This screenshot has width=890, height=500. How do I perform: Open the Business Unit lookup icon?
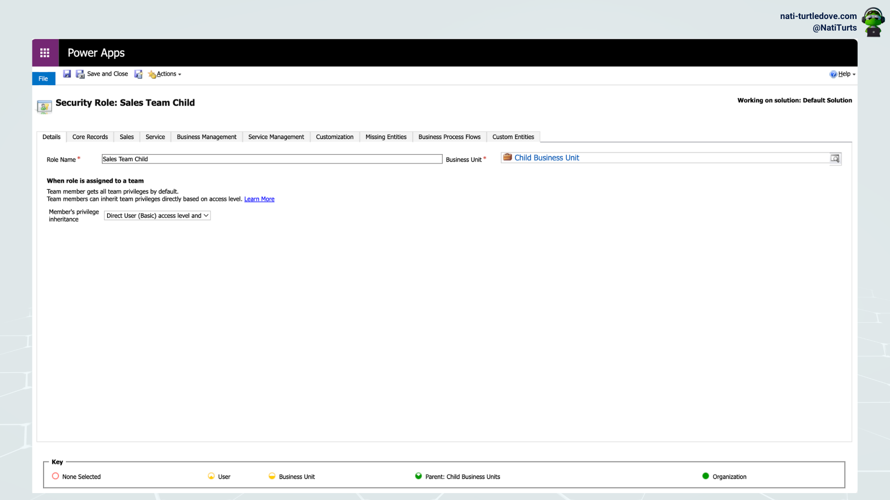coord(835,158)
